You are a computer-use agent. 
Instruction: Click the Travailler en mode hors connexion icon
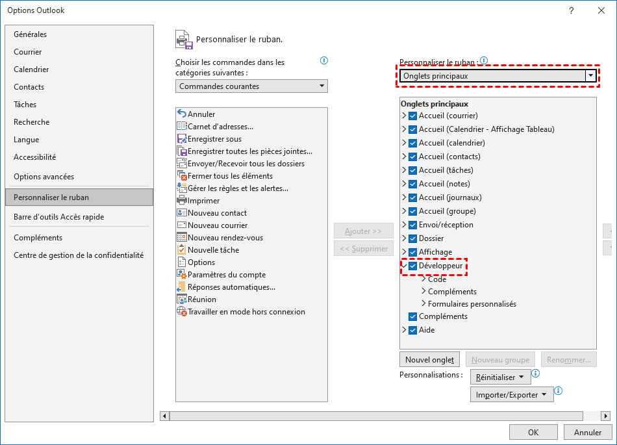[x=182, y=312]
